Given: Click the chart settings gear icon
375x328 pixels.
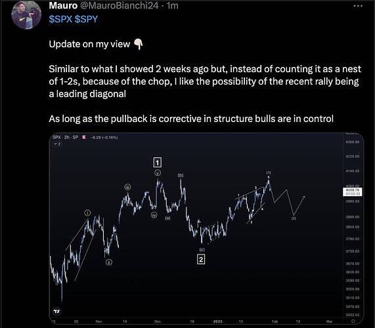Looking at the screenshot, I should pyautogui.click(x=353, y=321).
